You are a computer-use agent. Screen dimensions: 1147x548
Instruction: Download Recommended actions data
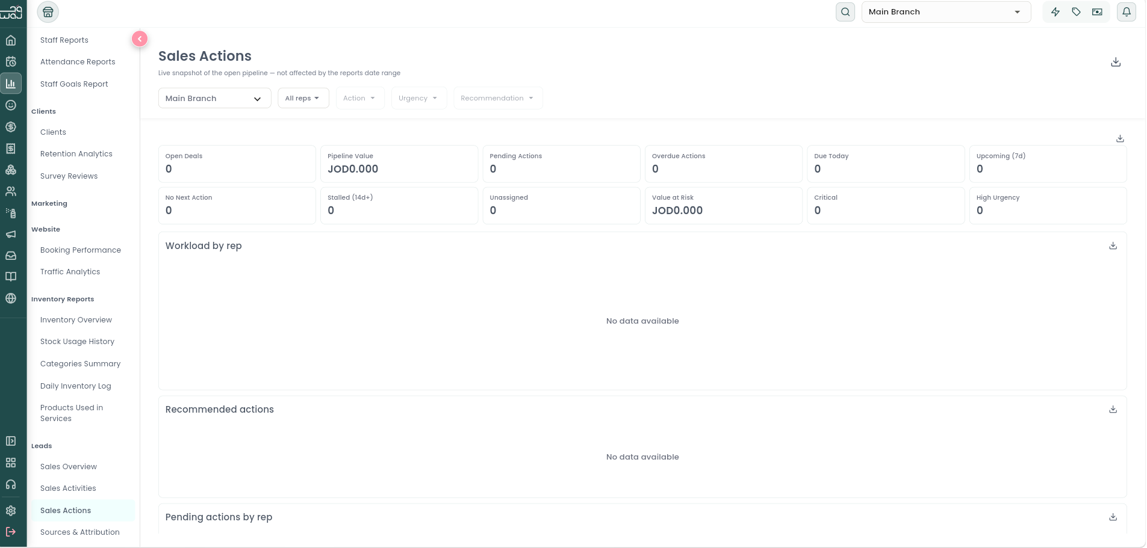(1113, 410)
